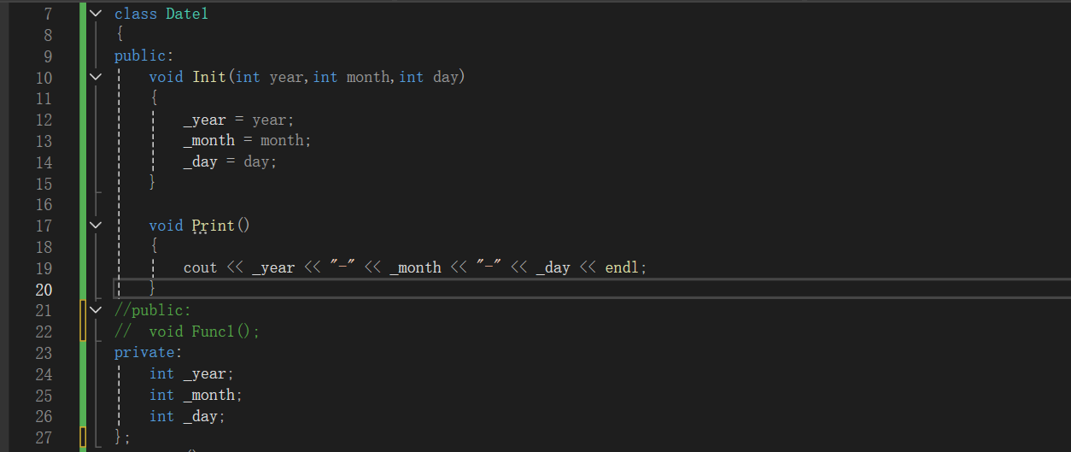This screenshot has height=452, width=1071.
Task: Place the cursor on the Init function name
Action: tap(208, 77)
